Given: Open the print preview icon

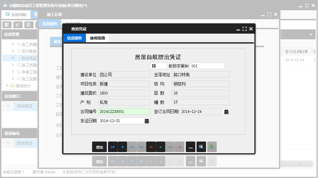Looking at the screenshot, I should (201, 147).
